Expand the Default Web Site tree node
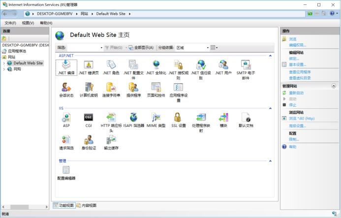 (x=4, y=63)
